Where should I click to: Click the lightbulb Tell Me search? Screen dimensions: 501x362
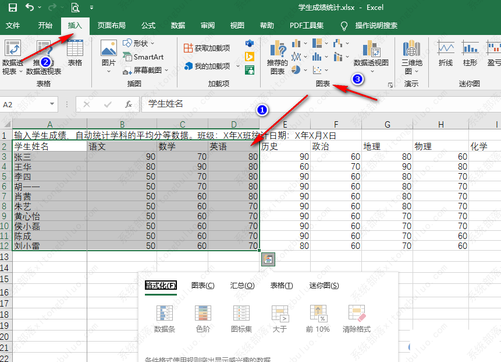[x=344, y=26]
